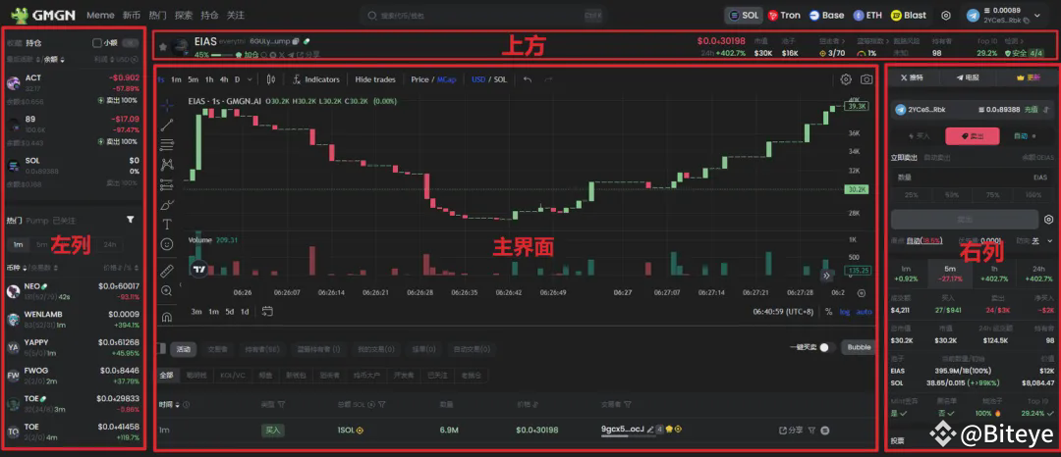The width and height of the screenshot is (1061, 457).
Task: Click the chart screenshot camera icon
Action: [x=866, y=79]
